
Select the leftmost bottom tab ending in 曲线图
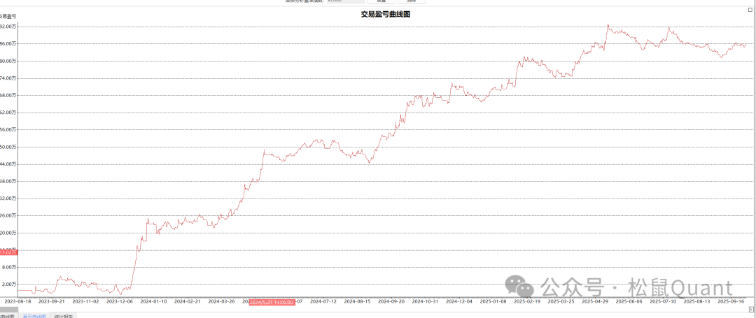click(x=8, y=316)
